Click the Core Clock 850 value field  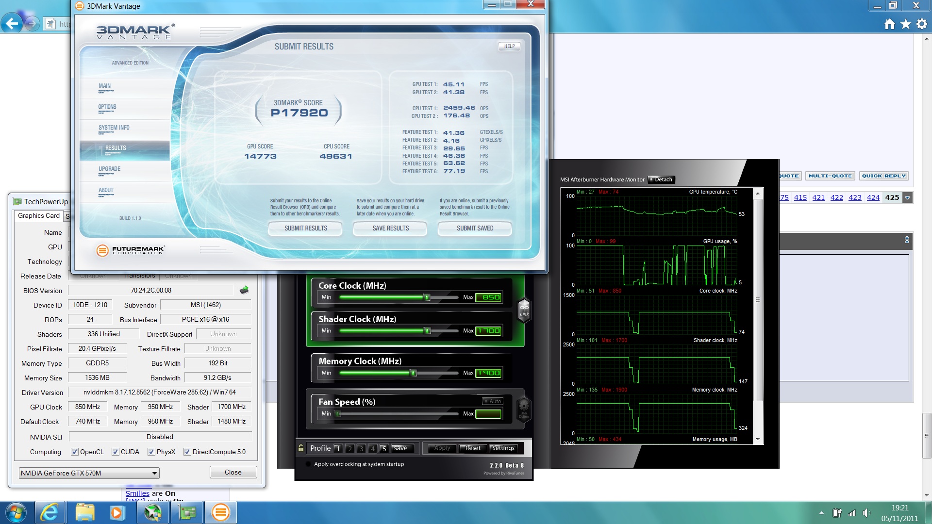[x=488, y=297]
